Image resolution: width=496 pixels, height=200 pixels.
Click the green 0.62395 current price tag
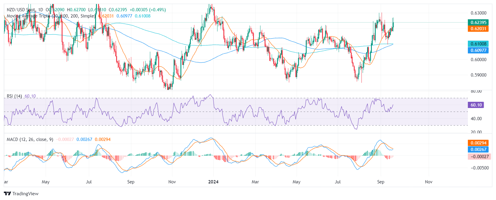coord(478,23)
